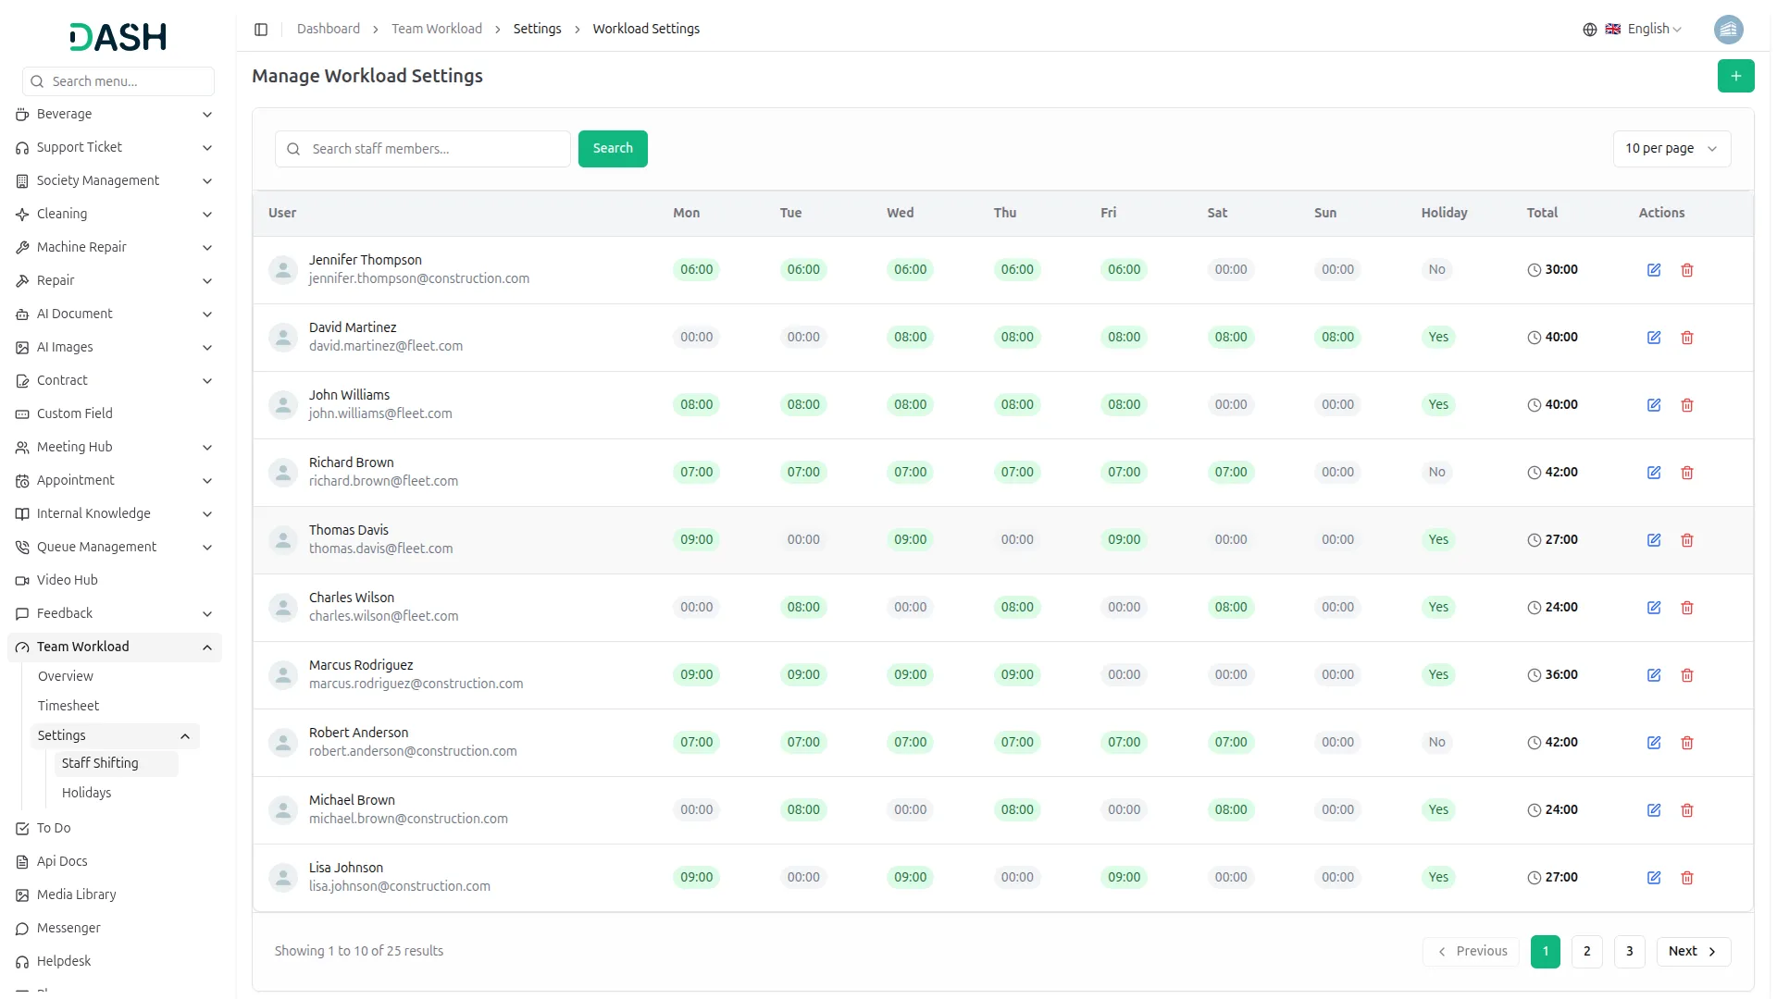This screenshot has width=1777, height=999.
Task: Open the English language selector
Action: tap(1643, 30)
